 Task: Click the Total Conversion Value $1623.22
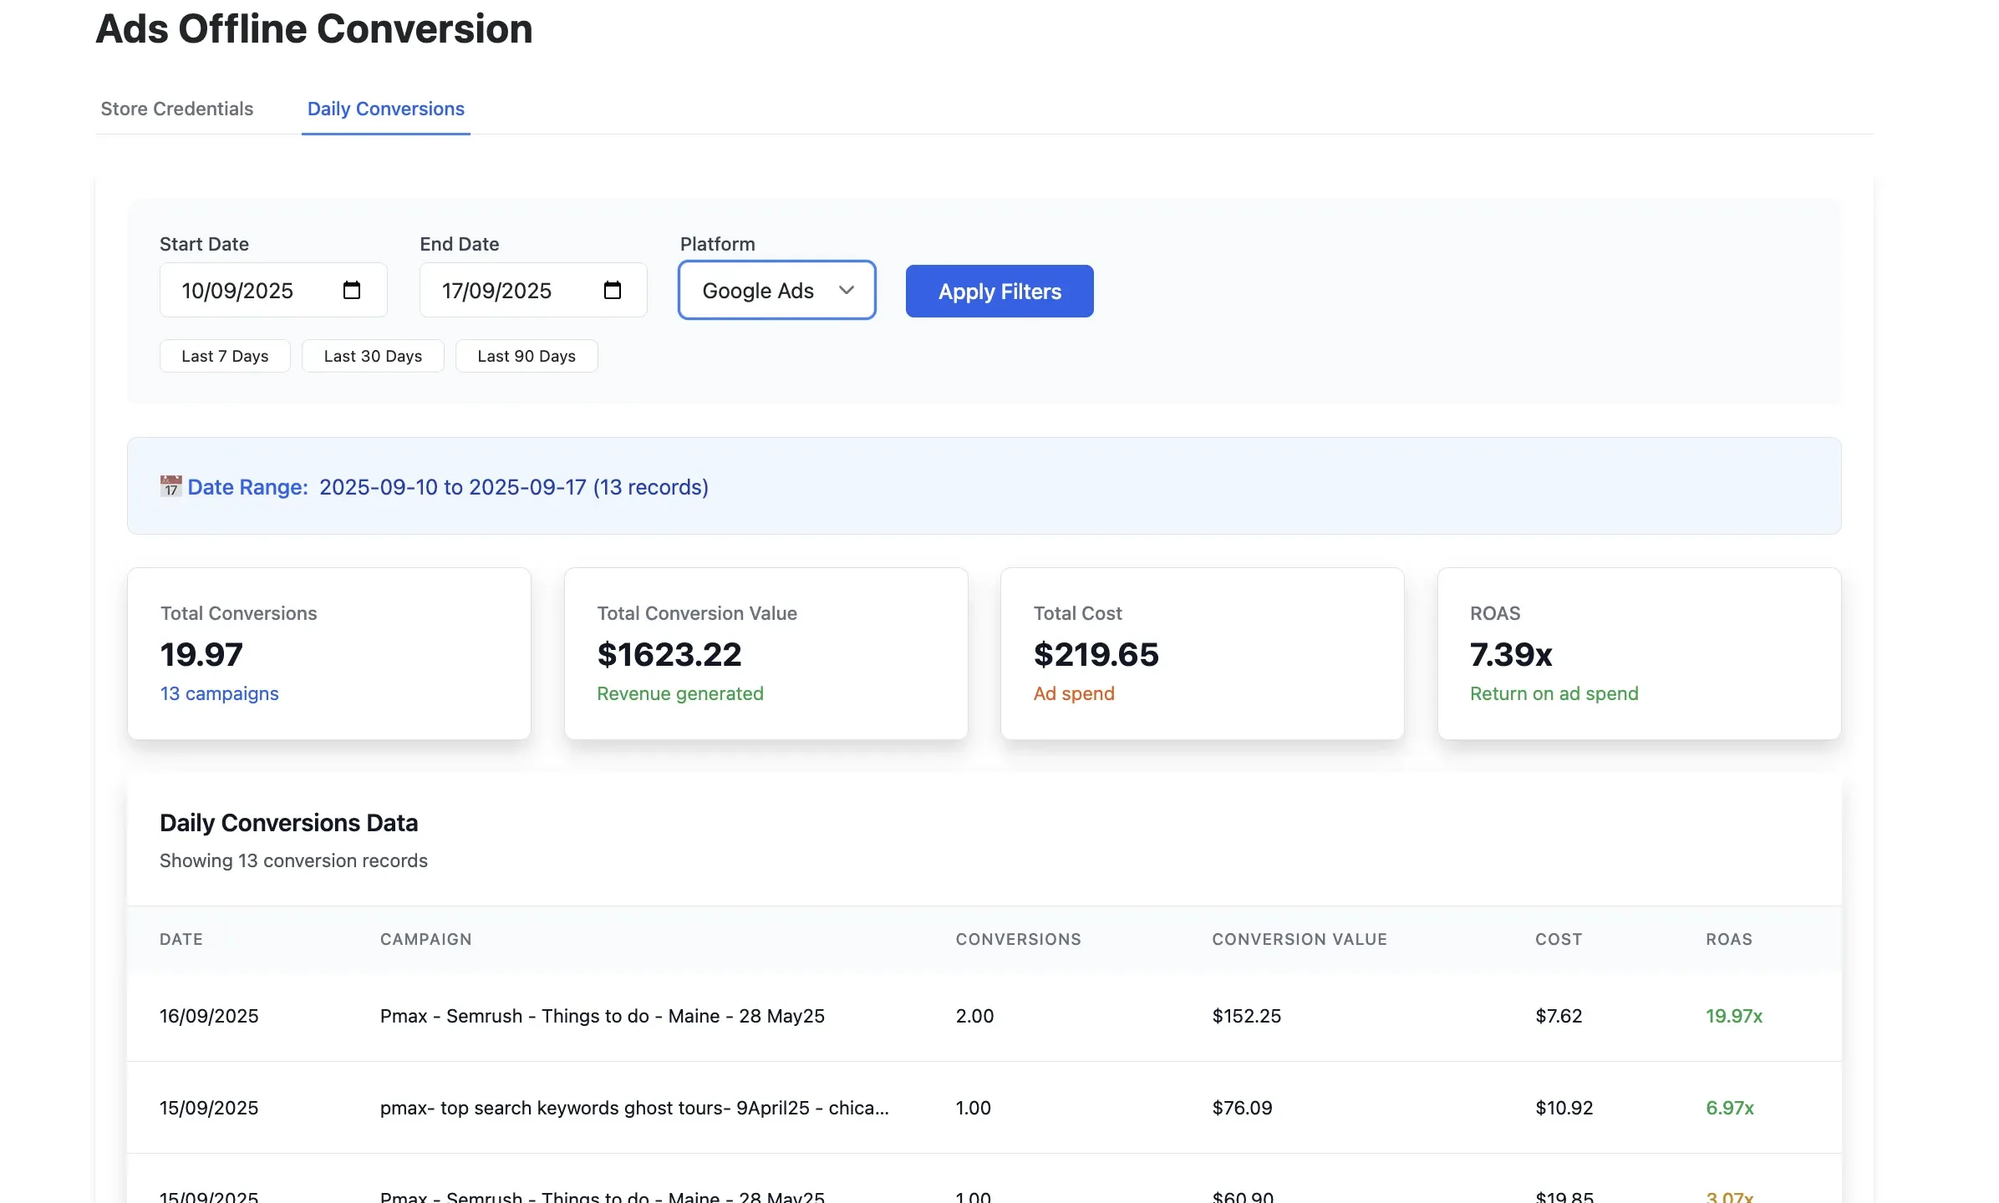point(669,654)
